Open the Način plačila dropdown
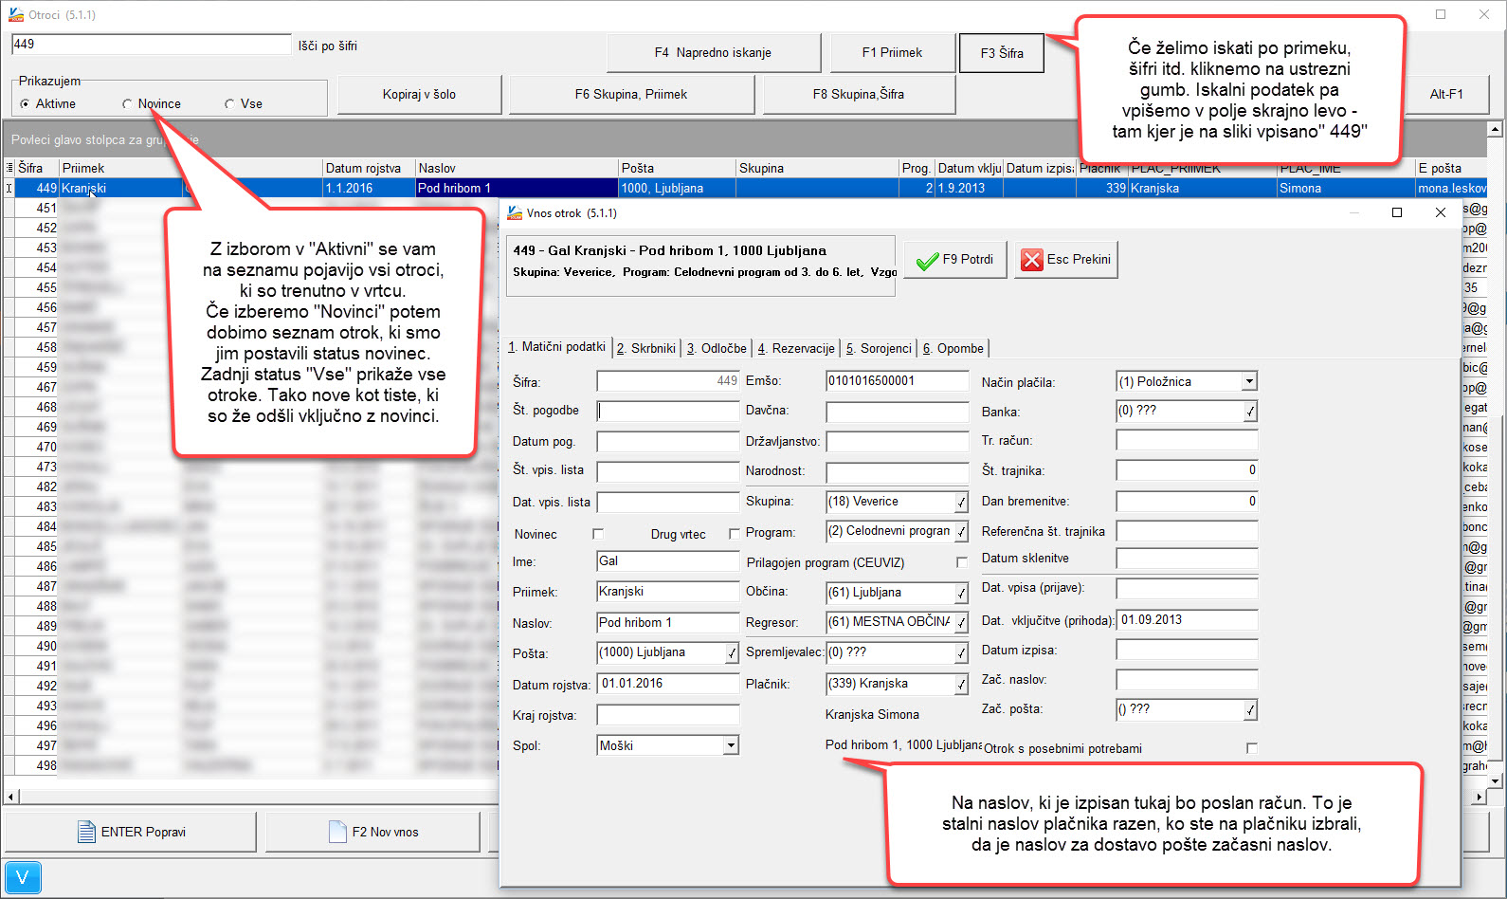The width and height of the screenshot is (1507, 899). click(x=1249, y=381)
